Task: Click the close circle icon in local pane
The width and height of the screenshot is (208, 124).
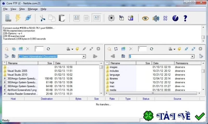Action: (x=98, y=49)
